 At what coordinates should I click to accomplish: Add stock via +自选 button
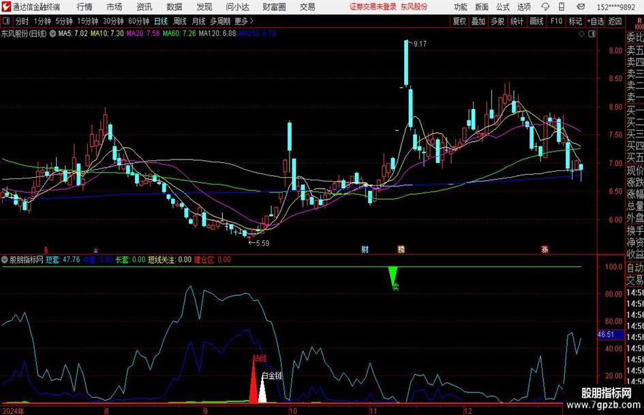[x=596, y=21]
